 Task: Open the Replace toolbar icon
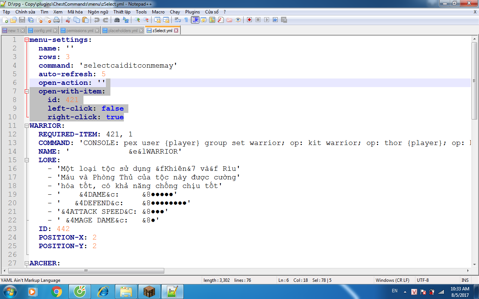(x=126, y=20)
